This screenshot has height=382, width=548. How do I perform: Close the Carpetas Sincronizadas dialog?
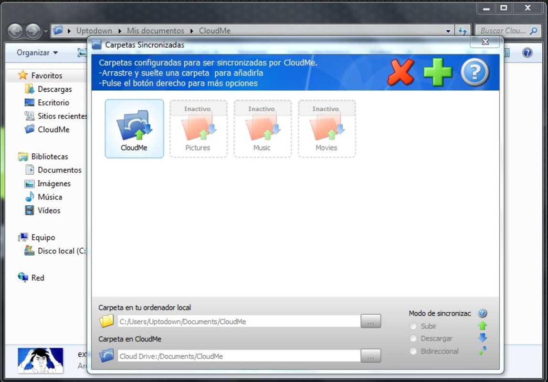pos(485,42)
